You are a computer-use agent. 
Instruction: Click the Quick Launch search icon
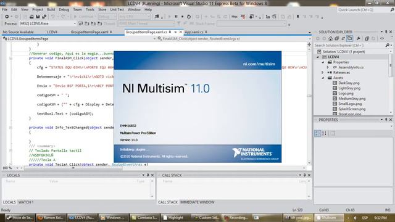coord(393,10)
